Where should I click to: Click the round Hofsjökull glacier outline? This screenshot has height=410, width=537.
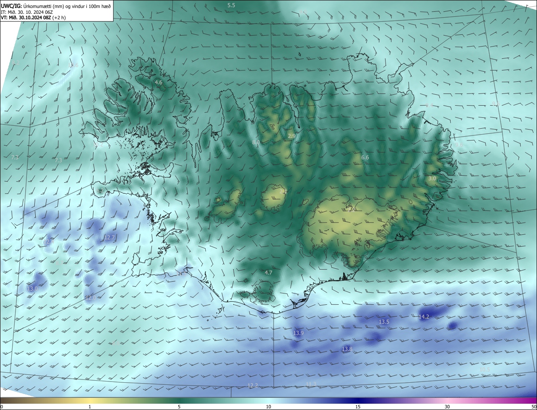(x=273, y=198)
